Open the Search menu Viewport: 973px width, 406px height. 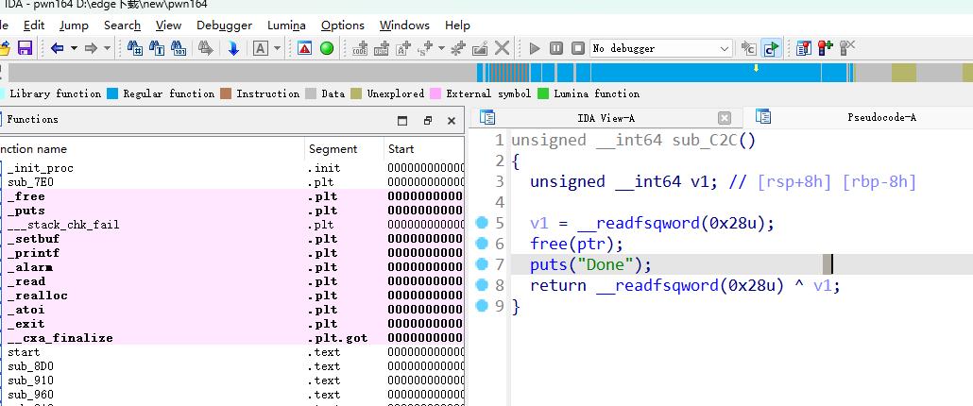[x=122, y=25]
